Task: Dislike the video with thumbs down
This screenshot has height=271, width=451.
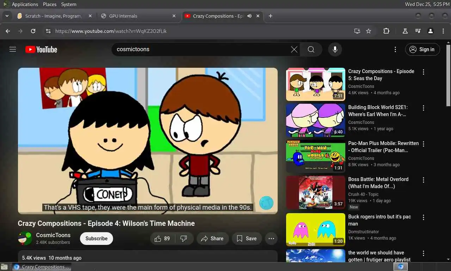Action: pos(184,239)
